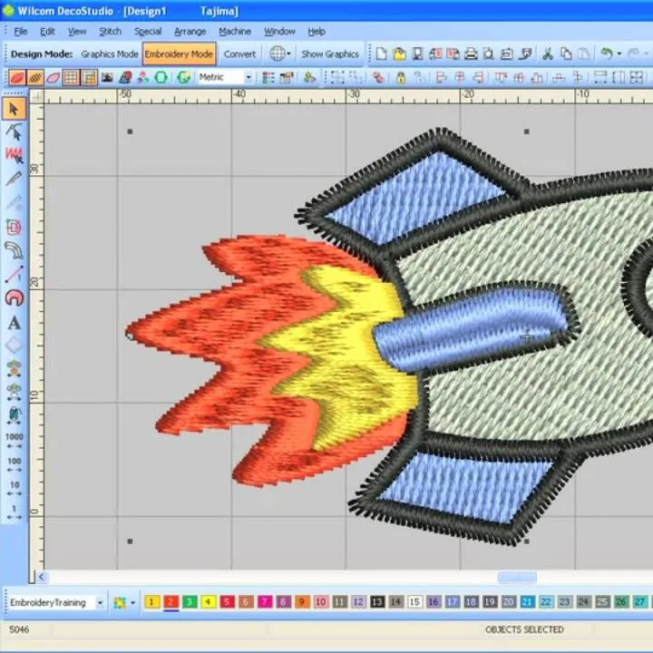Viewport: 653px width, 653px height.
Task: Open the View menu
Action: click(x=77, y=31)
